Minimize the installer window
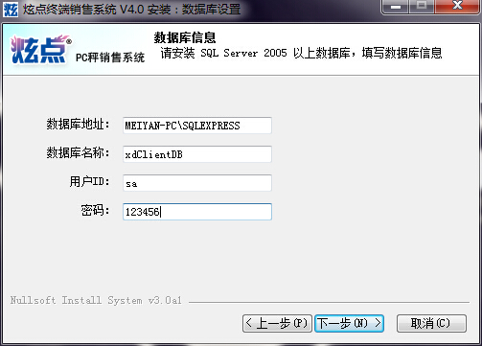Screen dimensions: 482x346 coord(396,6)
